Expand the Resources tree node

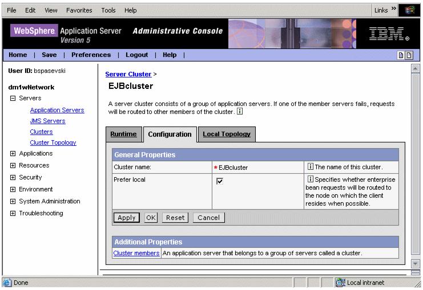point(13,165)
